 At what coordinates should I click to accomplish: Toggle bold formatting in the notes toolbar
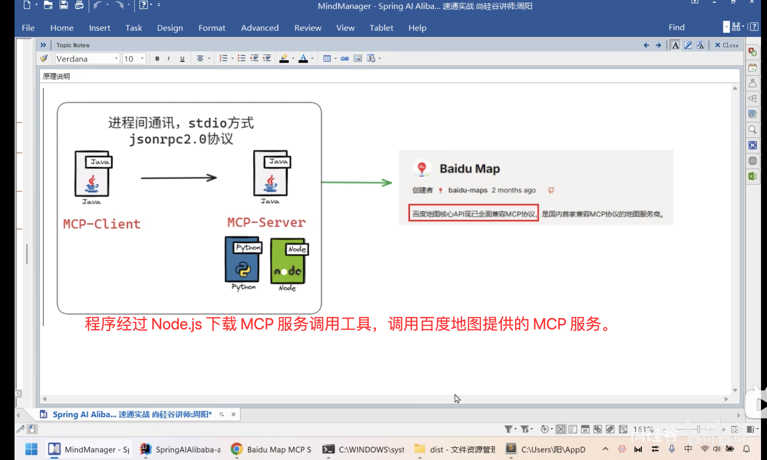[x=157, y=58]
